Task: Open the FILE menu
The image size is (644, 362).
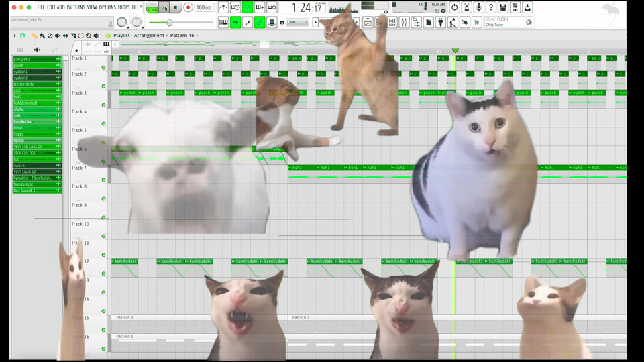Action: coord(41,7)
